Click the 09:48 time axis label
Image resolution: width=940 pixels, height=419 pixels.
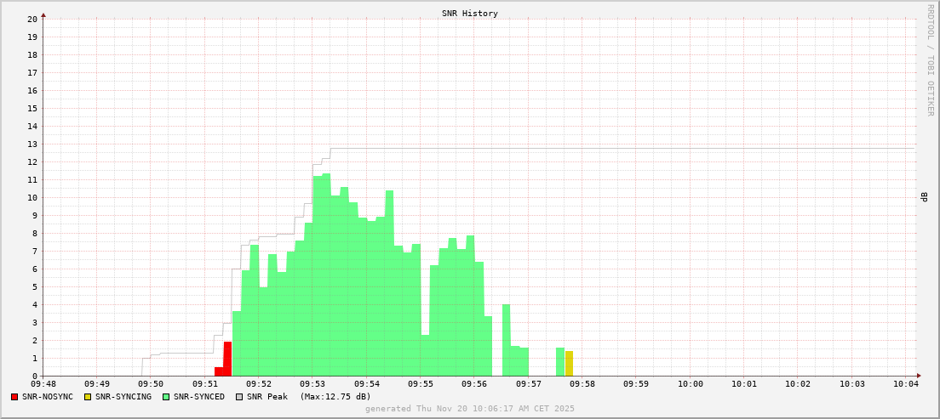click(43, 384)
